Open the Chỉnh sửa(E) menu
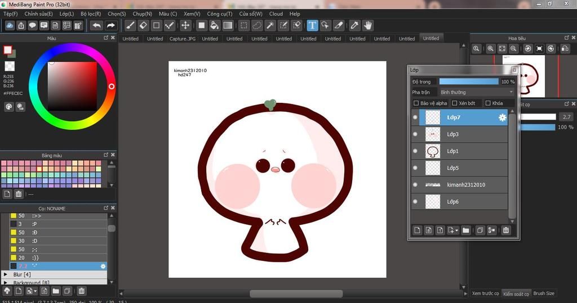This screenshot has height=303, width=577. pos(39,13)
